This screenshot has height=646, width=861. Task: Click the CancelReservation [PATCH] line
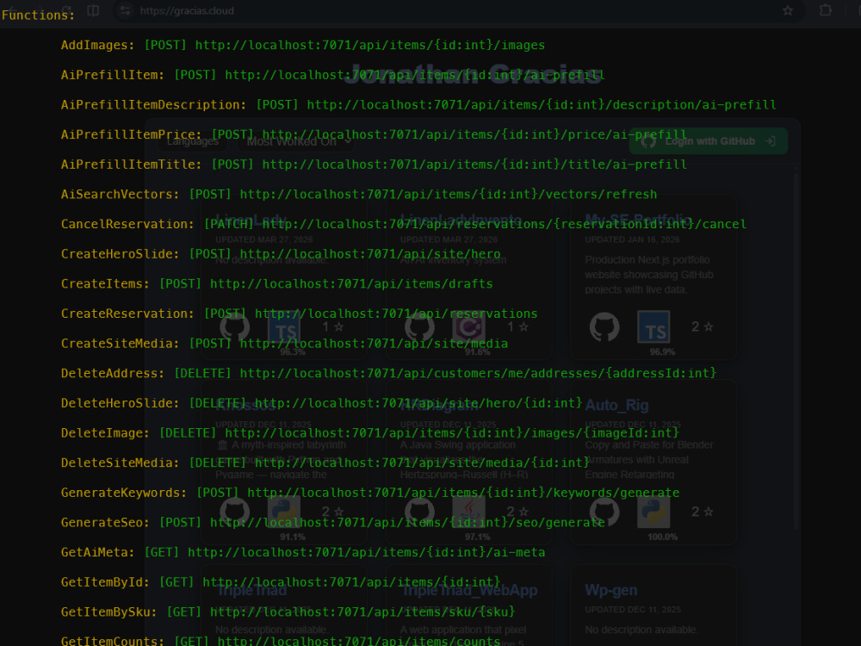pos(404,224)
